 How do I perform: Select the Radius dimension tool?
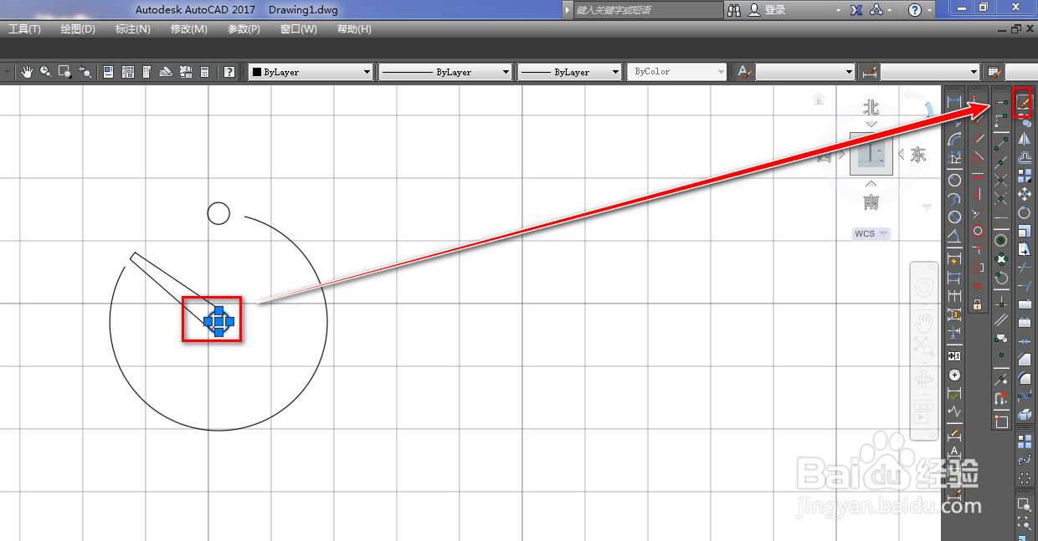[954, 180]
